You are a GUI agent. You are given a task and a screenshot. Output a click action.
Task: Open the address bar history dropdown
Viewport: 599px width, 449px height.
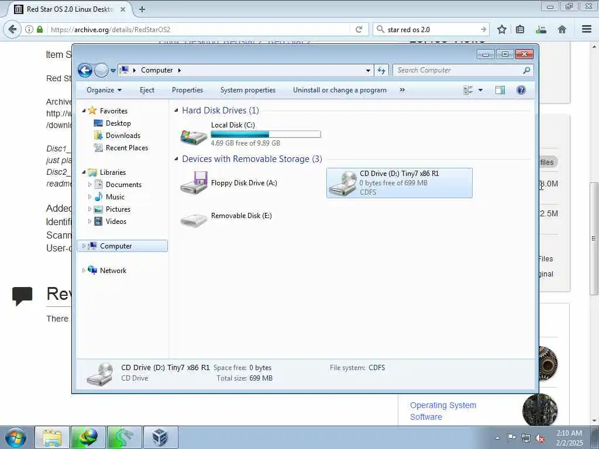(x=368, y=70)
